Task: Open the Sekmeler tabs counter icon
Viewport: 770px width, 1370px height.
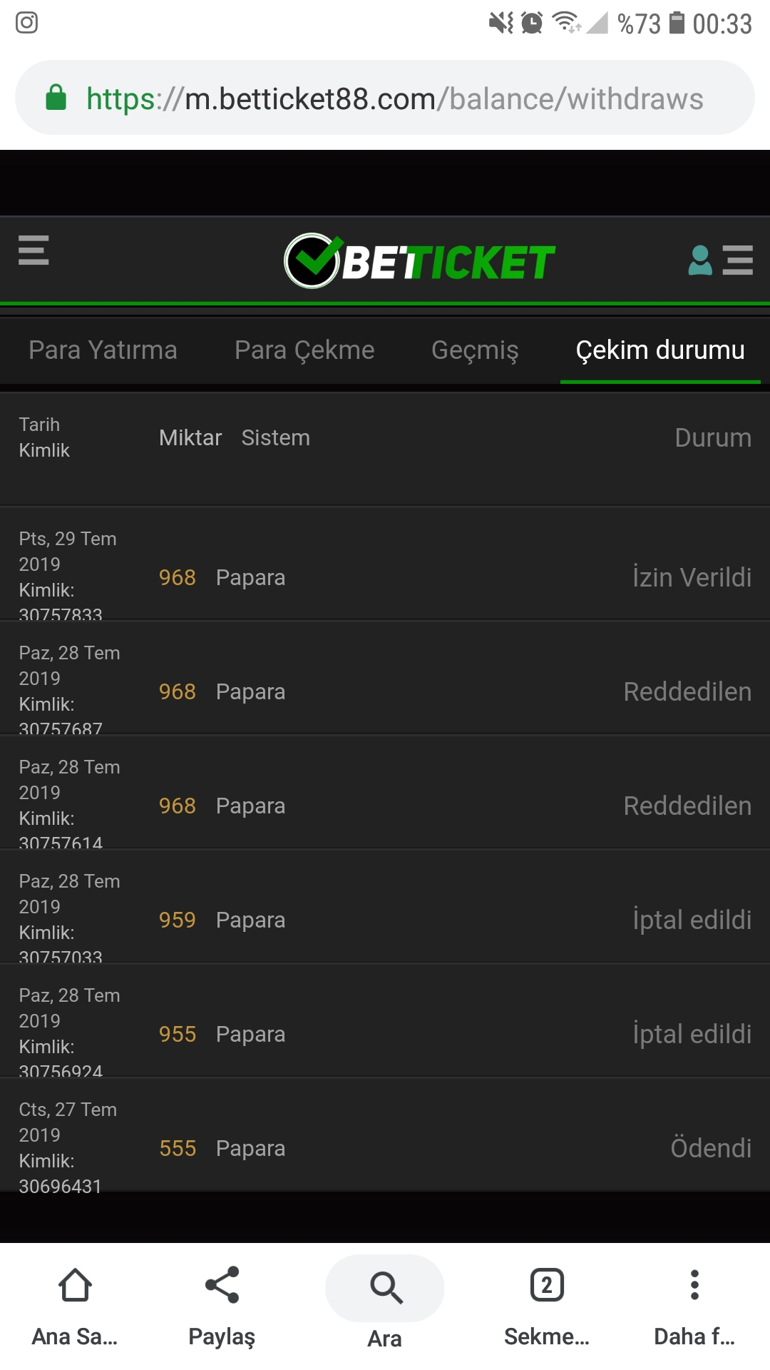Action: coord(547,1285)
